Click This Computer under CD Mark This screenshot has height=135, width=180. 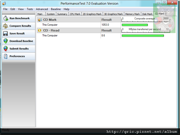click(50, 25)
